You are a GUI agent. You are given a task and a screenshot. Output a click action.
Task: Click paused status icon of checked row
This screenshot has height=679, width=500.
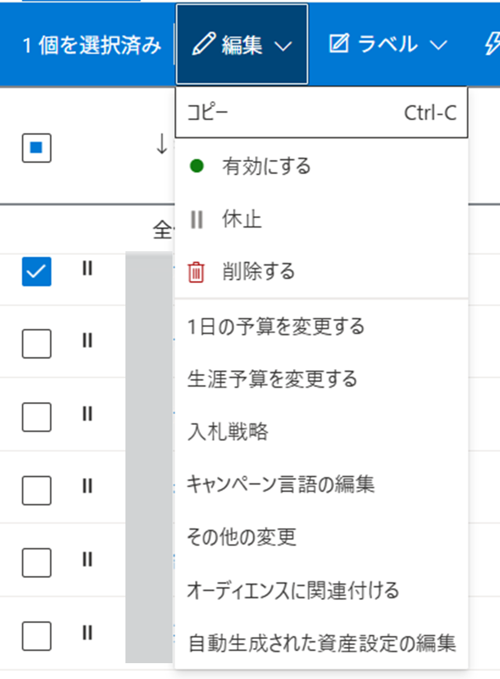pyautogui.click(x=87, y=269)
